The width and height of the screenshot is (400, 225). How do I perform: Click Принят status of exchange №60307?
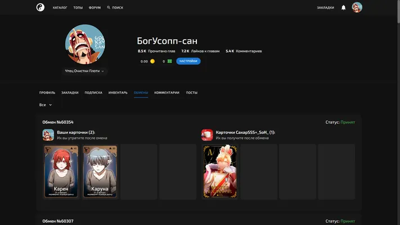click(348, 221)
